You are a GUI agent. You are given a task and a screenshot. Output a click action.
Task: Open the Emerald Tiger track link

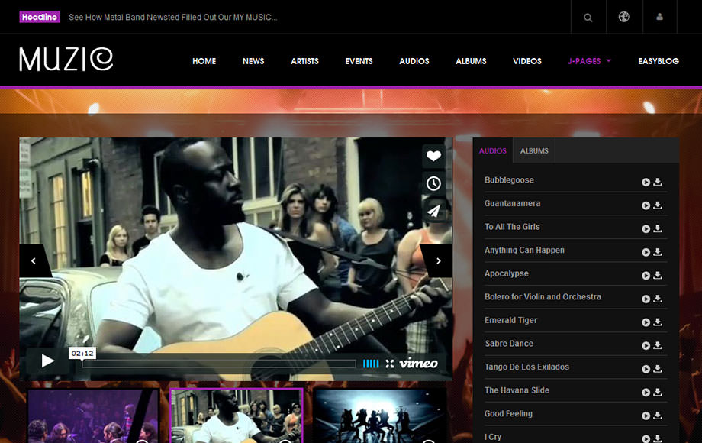click(510, 320)
